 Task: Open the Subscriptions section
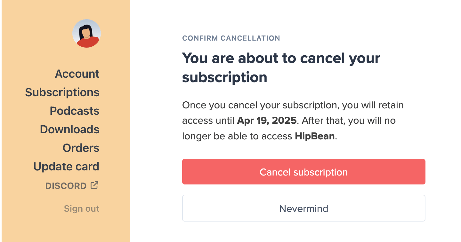tap(62, 92)
